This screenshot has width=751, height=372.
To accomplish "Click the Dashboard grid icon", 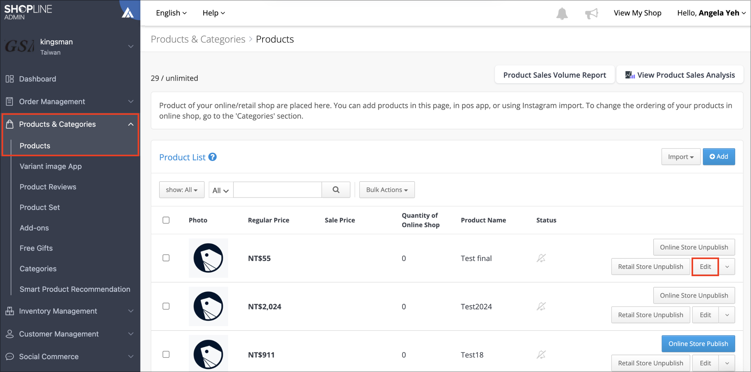I will pos(9,79).
